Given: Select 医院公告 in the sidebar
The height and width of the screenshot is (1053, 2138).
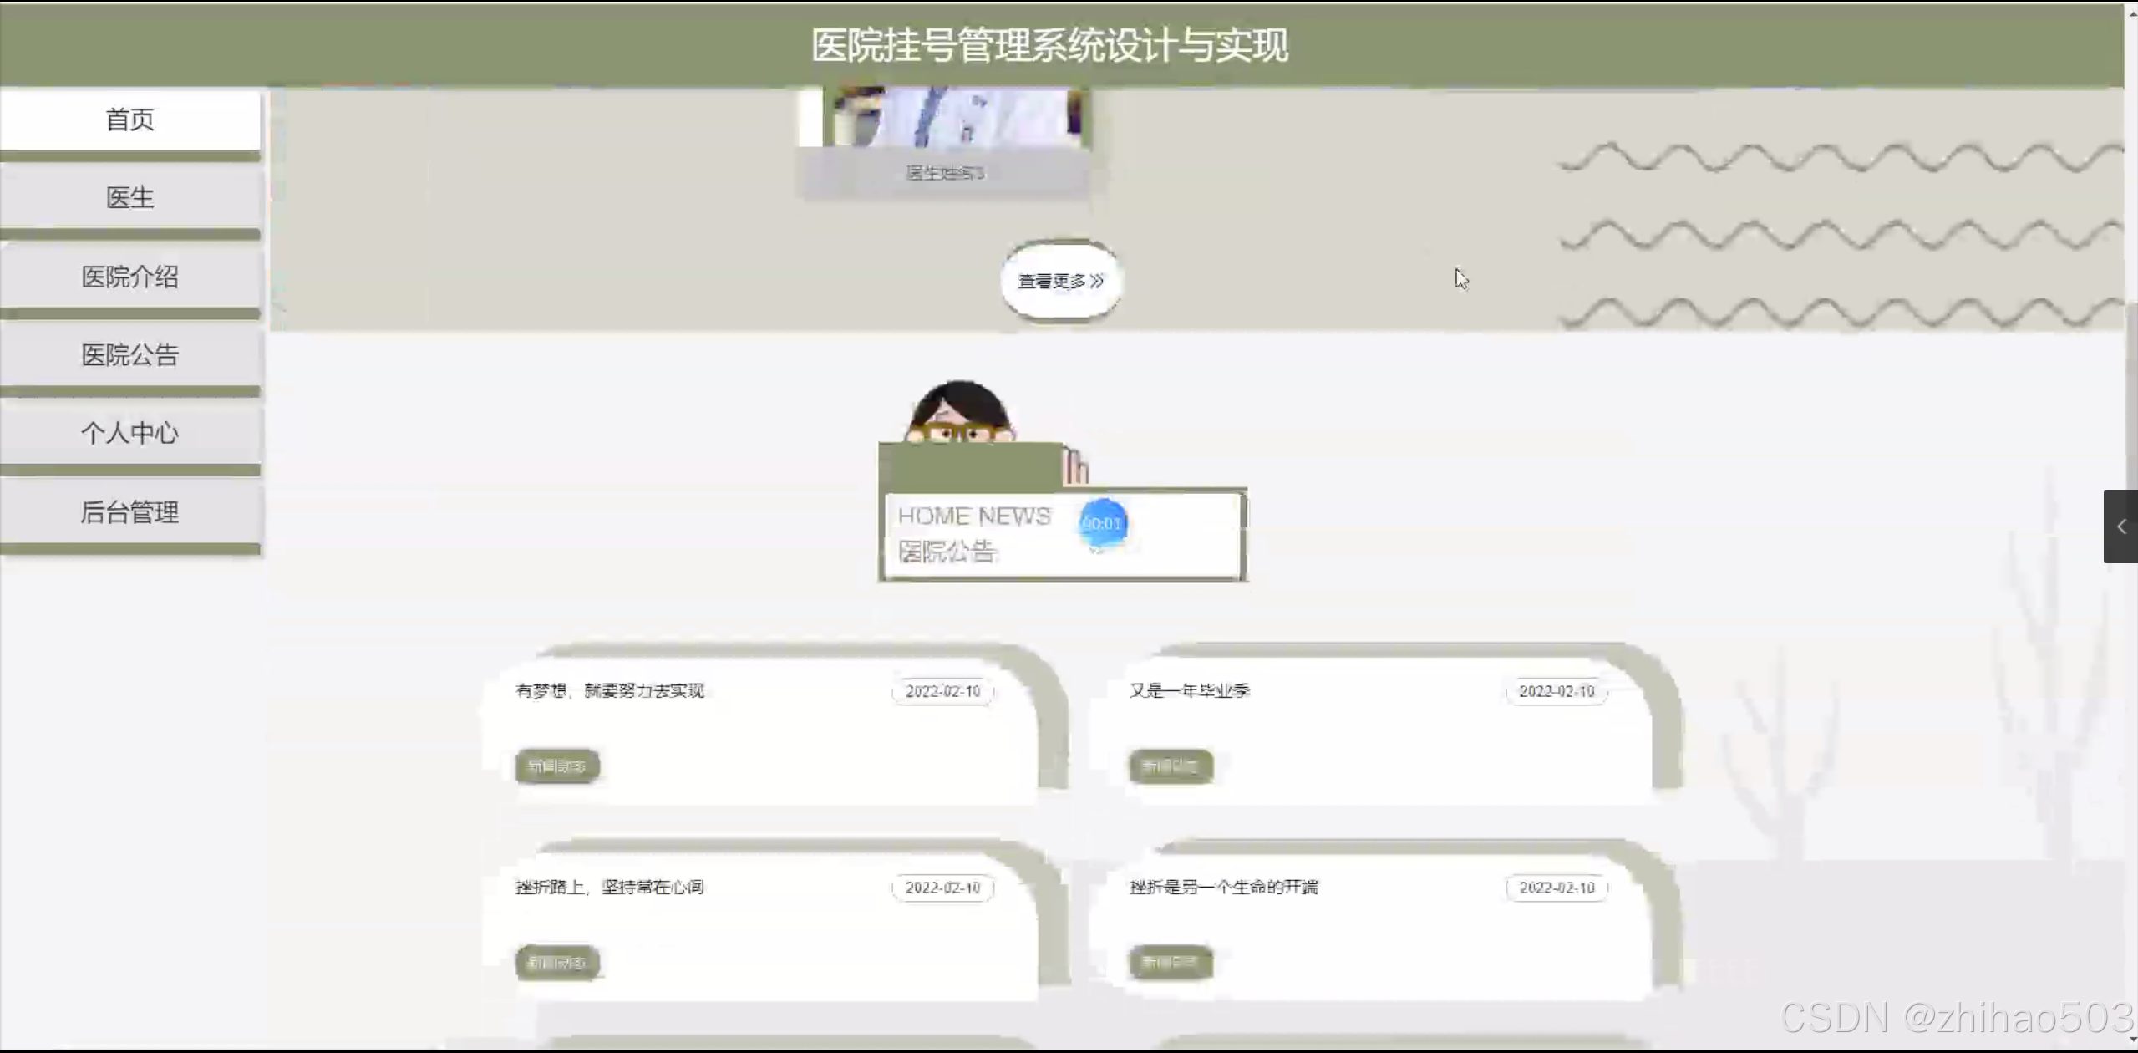Looking at the screenshot, I should point(129,355).
